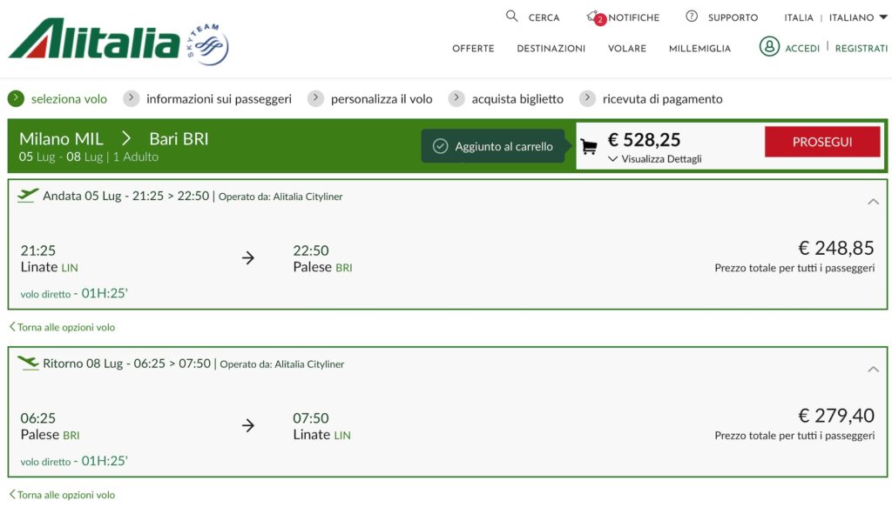Image resolution: width=892 pixels, height=514 pixels.
Task: Open the Italiano language dropdown
Action: point(858,17)
